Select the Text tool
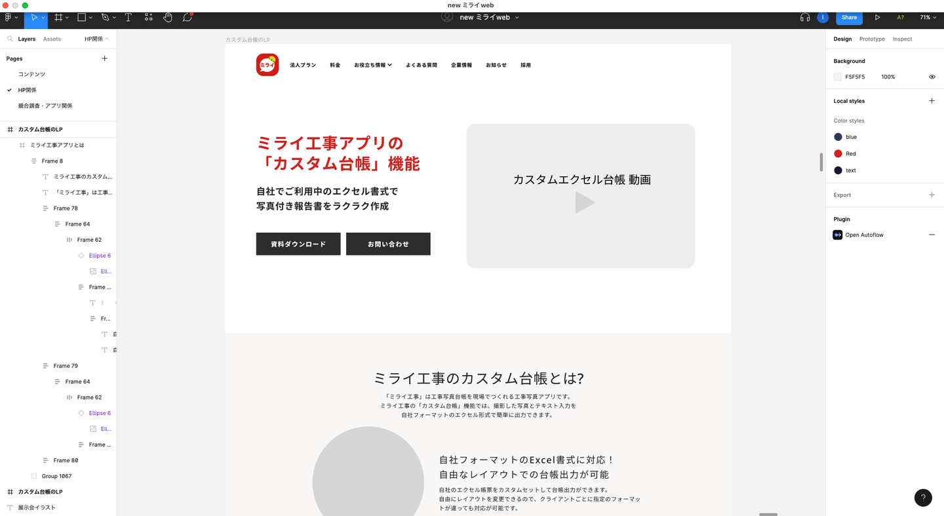This screenshot has height=516, width=944. tap(128, 18)
